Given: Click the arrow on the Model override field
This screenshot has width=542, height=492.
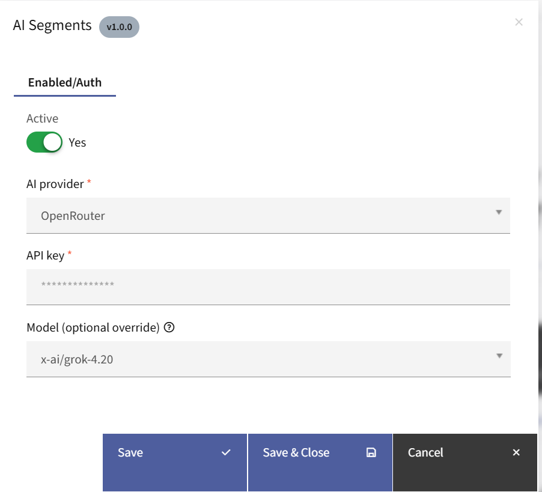Looking at the screenshot, I should point(499,356).
